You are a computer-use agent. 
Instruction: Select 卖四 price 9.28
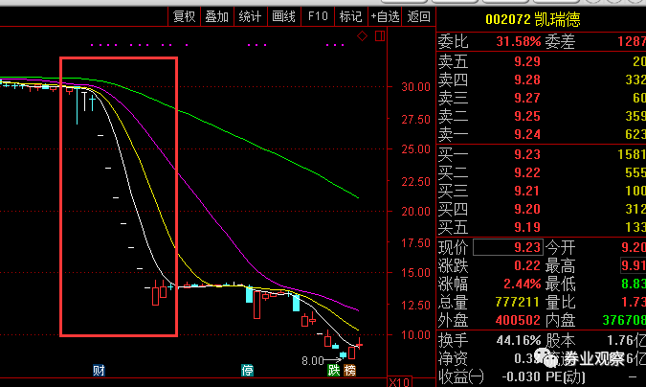coord(527,80)
